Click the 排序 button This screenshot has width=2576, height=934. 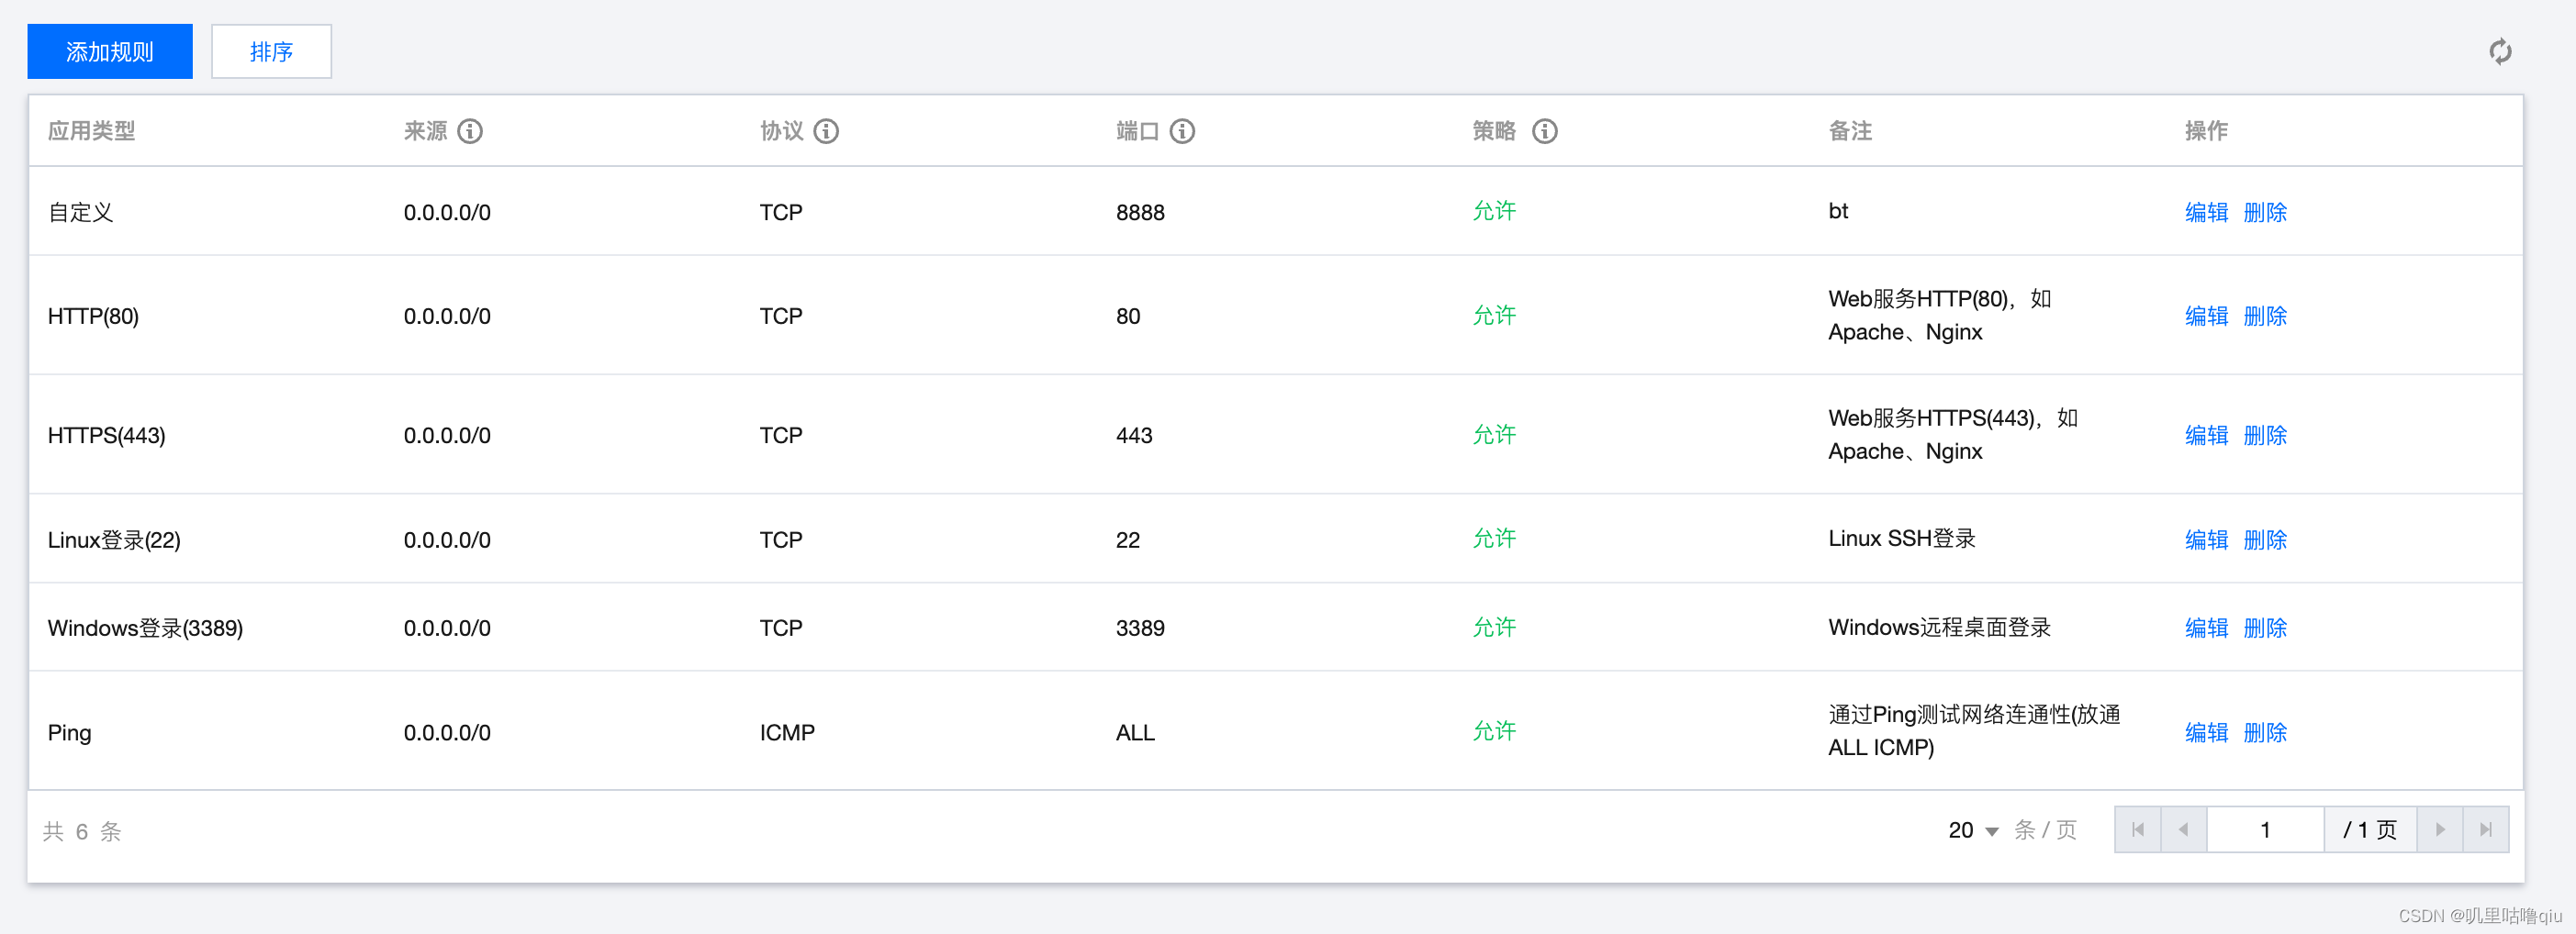271,51
